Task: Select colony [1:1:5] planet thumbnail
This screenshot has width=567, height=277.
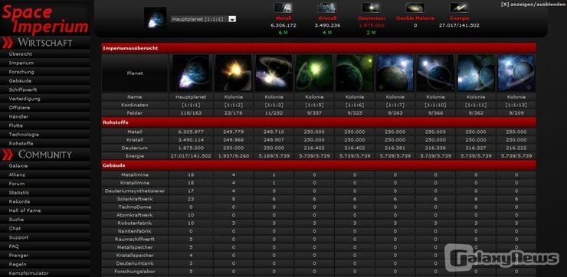Action: [314, 73]
